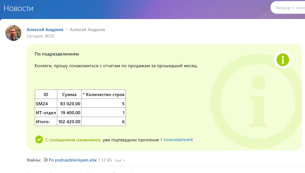Open the Po podrazdeleniyam.xlsx attachment
The width and height of the screenshot is (305, 173).
click(x=73, y=160)
